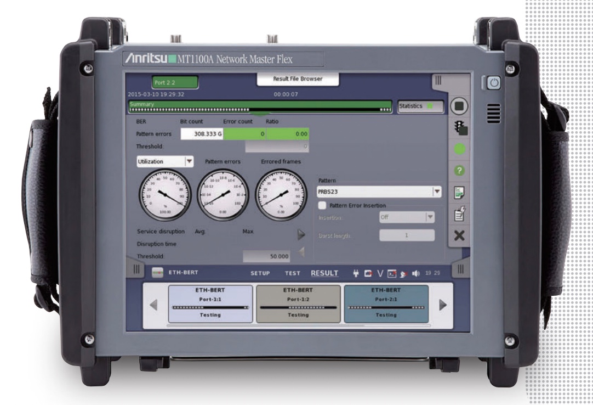Click the Utilization gauge dial
This screenshot has height=405, width=593.
coord(165,195)
